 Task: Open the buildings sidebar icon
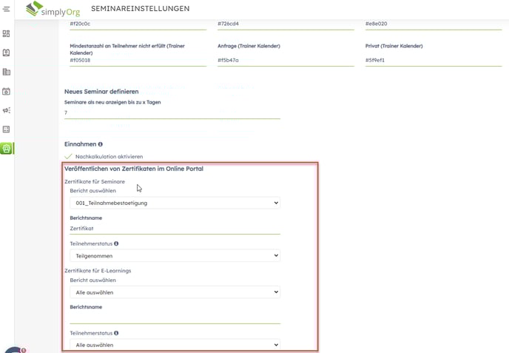click(x=7, y=72)
